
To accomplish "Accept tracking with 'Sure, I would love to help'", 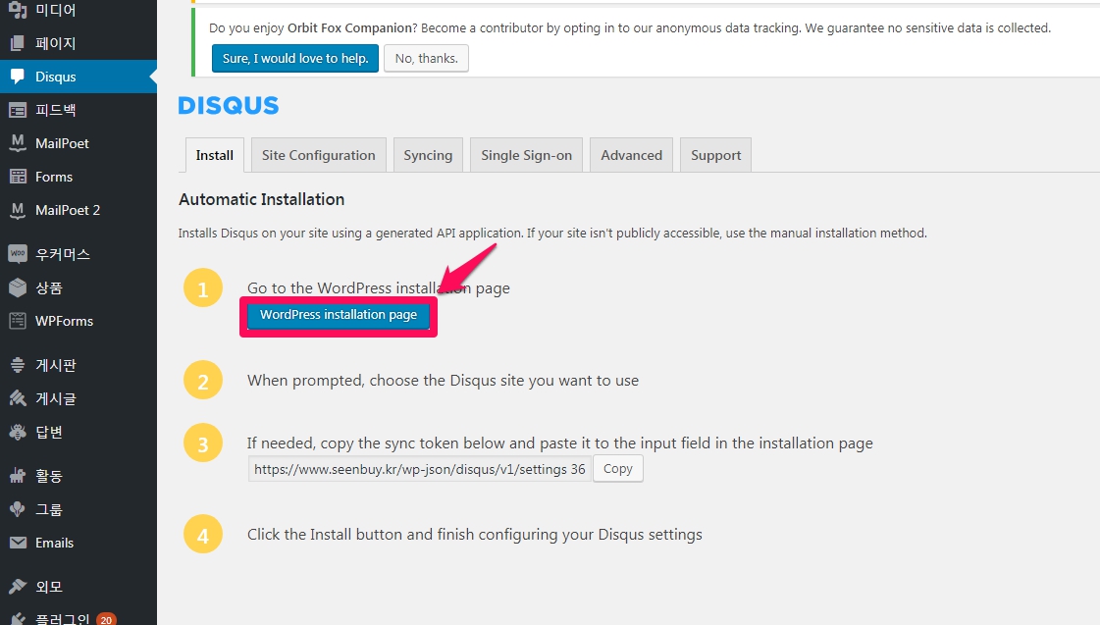I will click(295, 59).
